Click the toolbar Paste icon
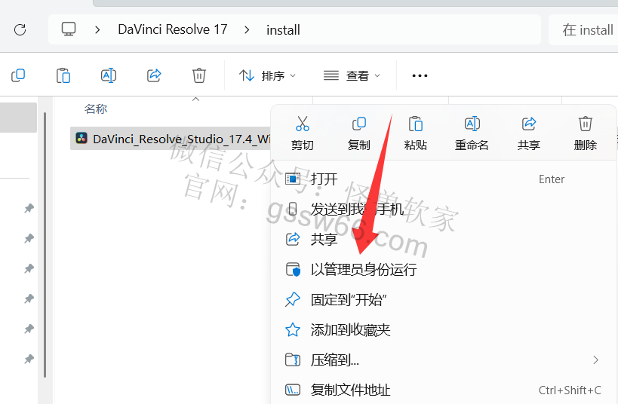 (x=63, y=75)
